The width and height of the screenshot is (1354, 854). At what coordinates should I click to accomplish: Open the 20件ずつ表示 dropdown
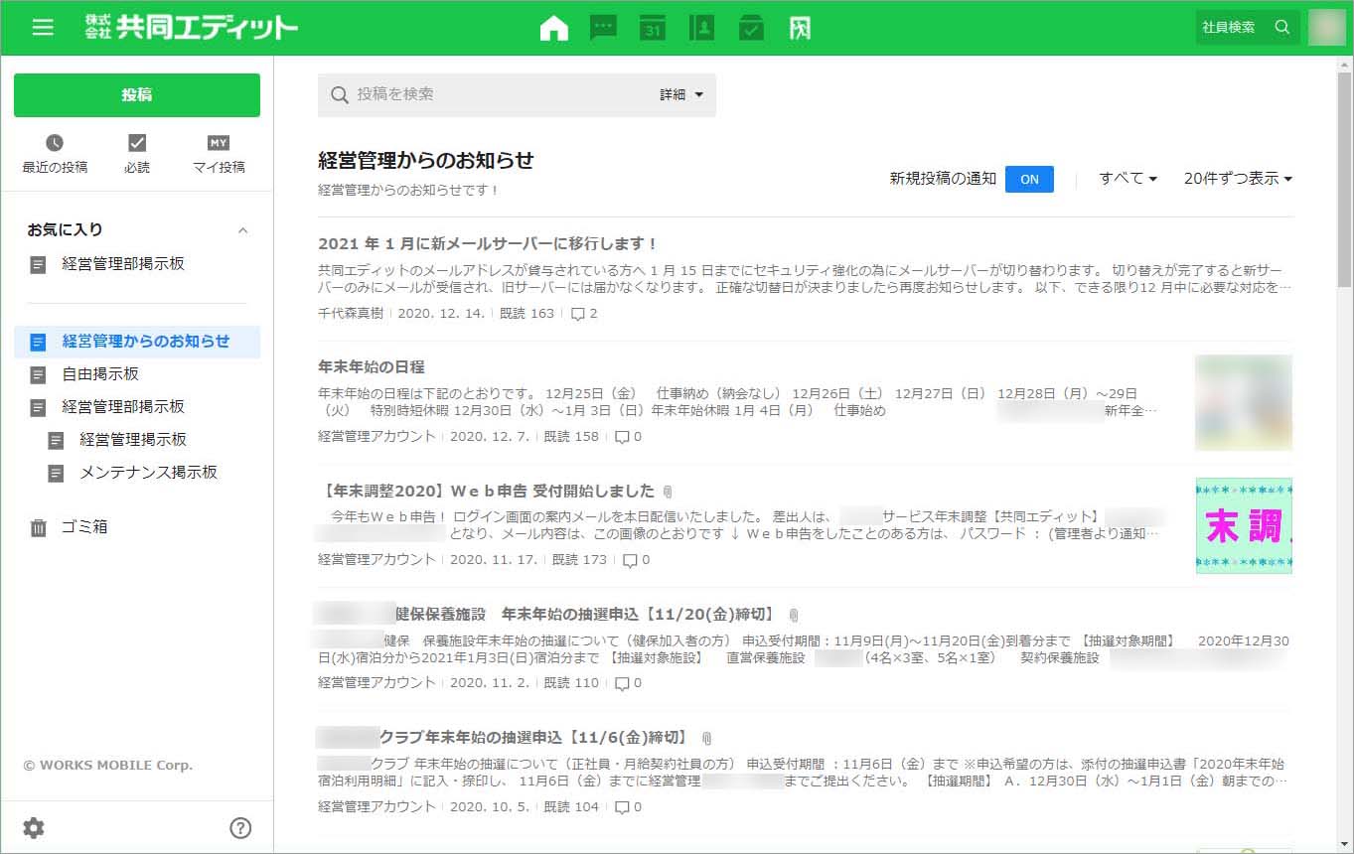[x=1238, y=179]
